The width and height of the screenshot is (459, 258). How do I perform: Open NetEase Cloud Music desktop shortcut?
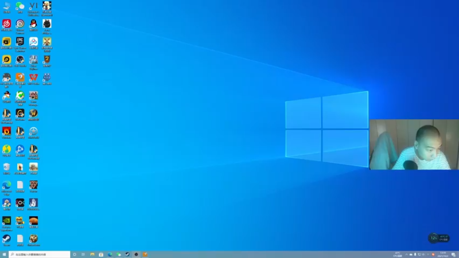(x=6, y=25)
